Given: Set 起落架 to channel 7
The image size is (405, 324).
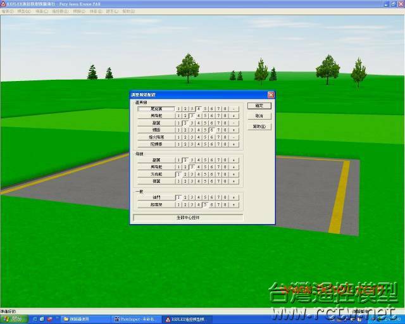Looking at the screenshot, I should coord(218,204).
